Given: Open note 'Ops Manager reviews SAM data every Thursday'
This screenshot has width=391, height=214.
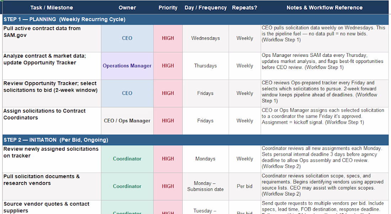Looking at the screenshot, I should tap(325, 66).
